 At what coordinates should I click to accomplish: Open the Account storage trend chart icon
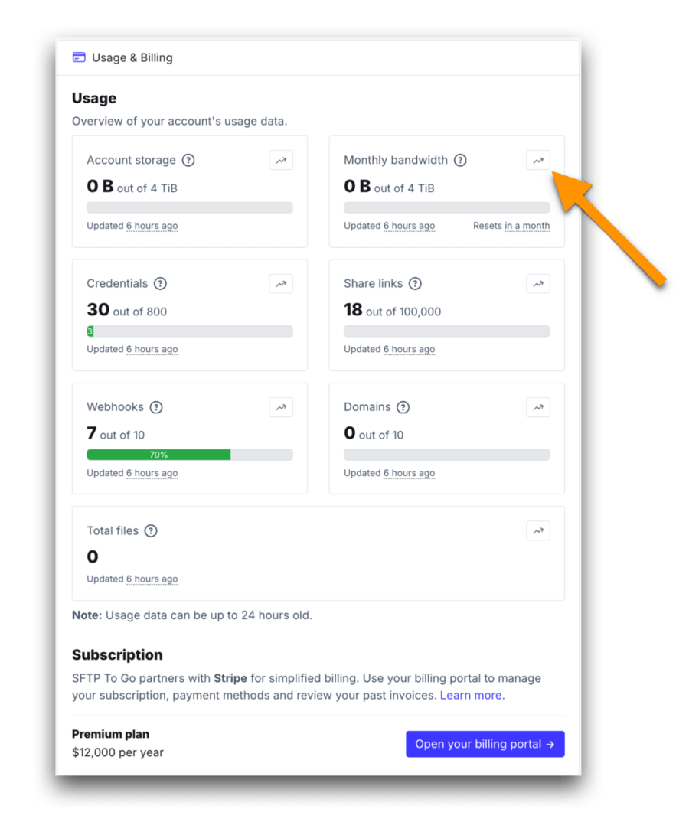click(x=281, y=160)
